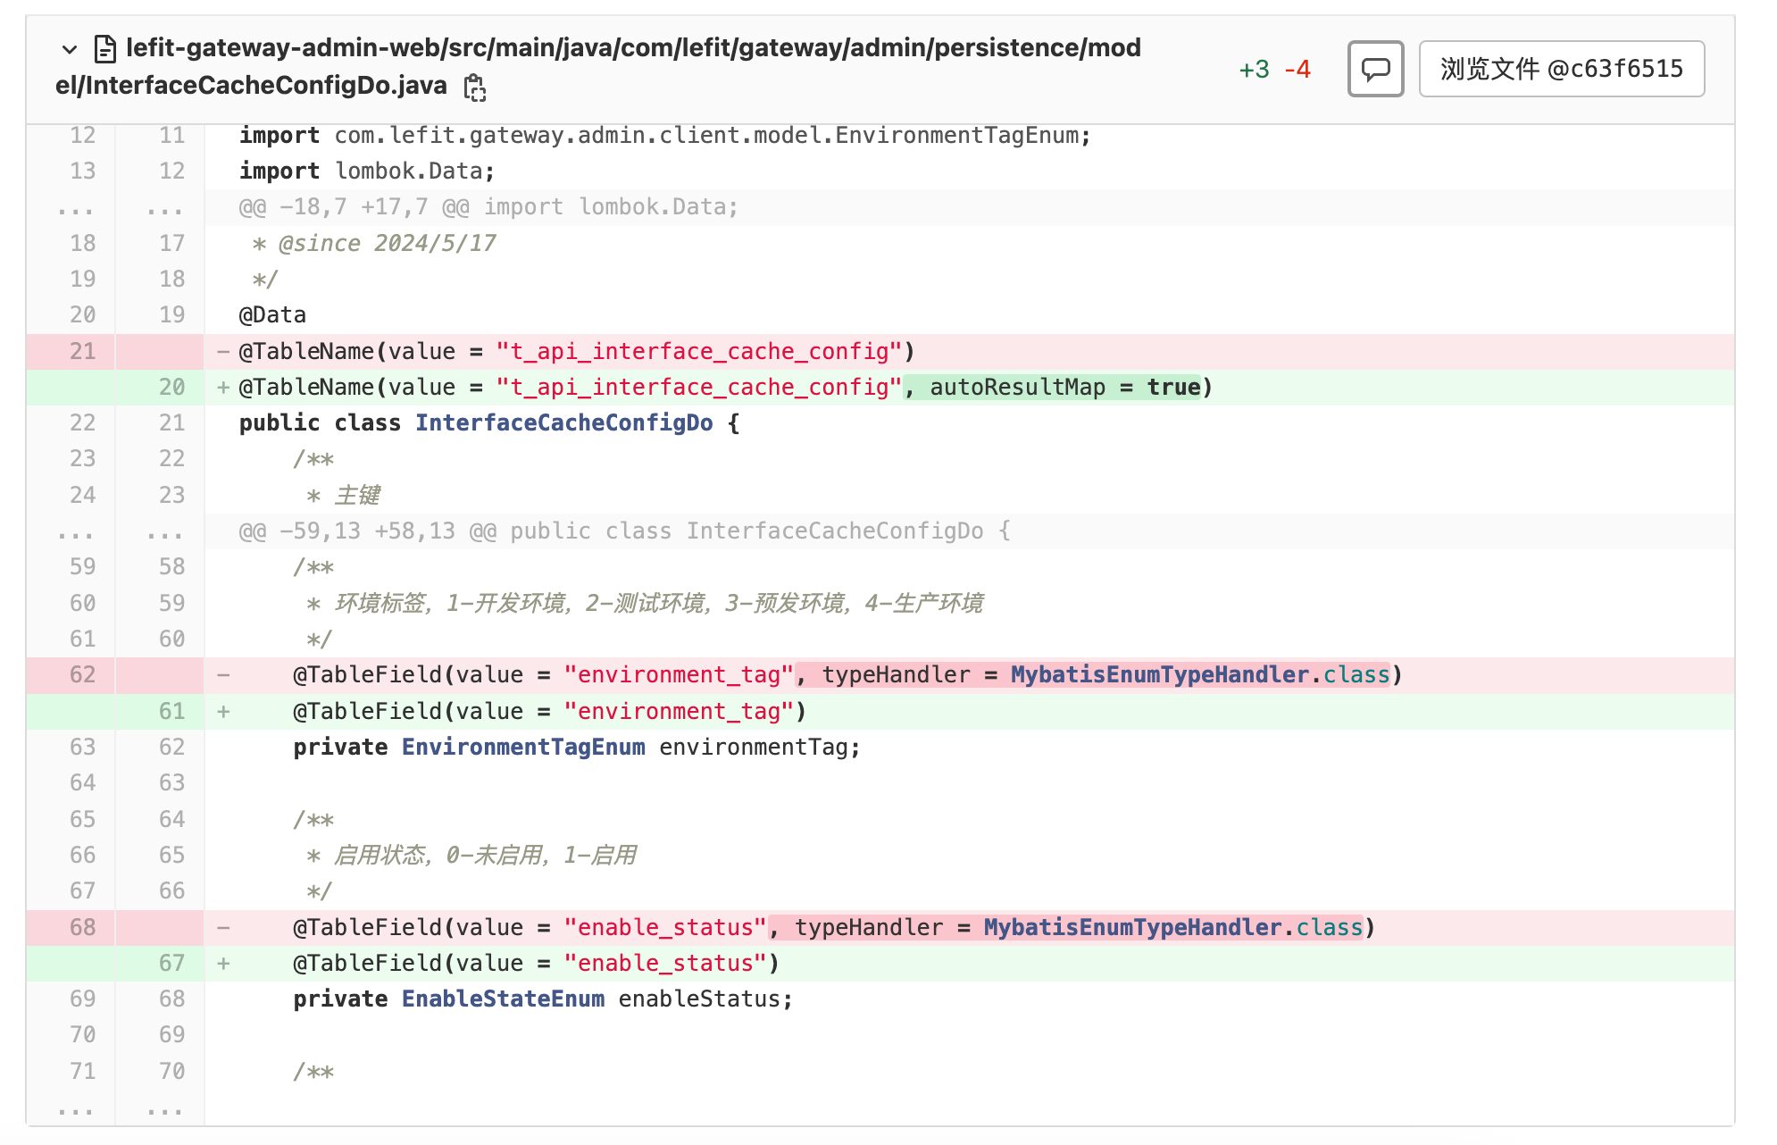Click new line number 67 in diff
The image size is (1777, 1145).
(x=171, y=964)
